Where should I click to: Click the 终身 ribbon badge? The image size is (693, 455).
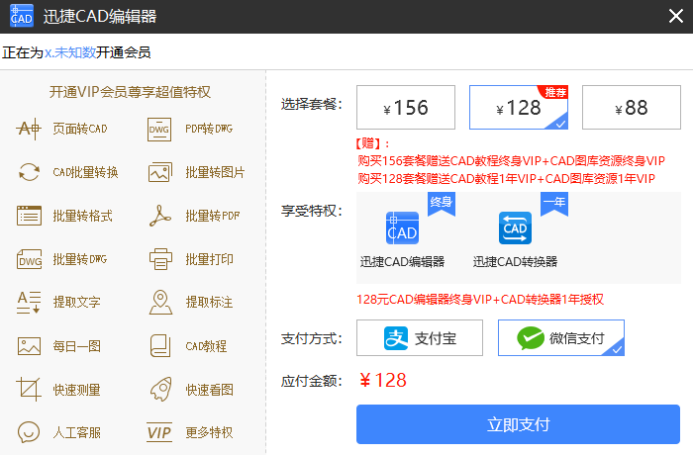(x=442, y=203)
